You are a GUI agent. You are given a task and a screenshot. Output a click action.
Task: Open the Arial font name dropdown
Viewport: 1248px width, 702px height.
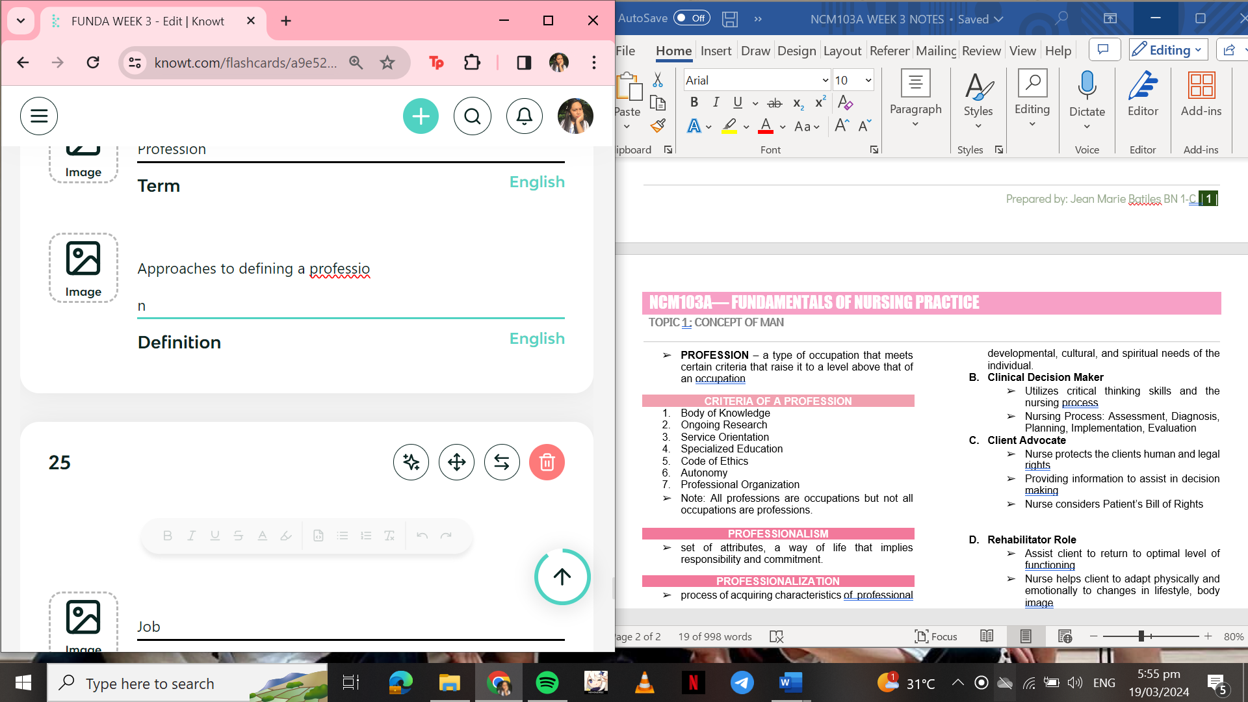click(x=825, y=81)
